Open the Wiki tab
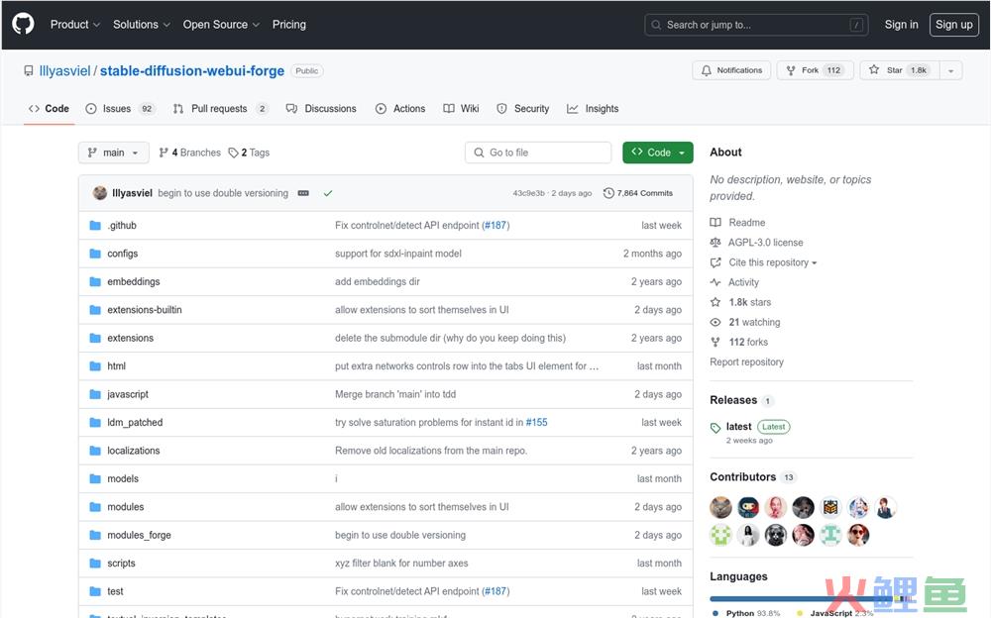Screen dimensions: 991x618 point(462,109)
